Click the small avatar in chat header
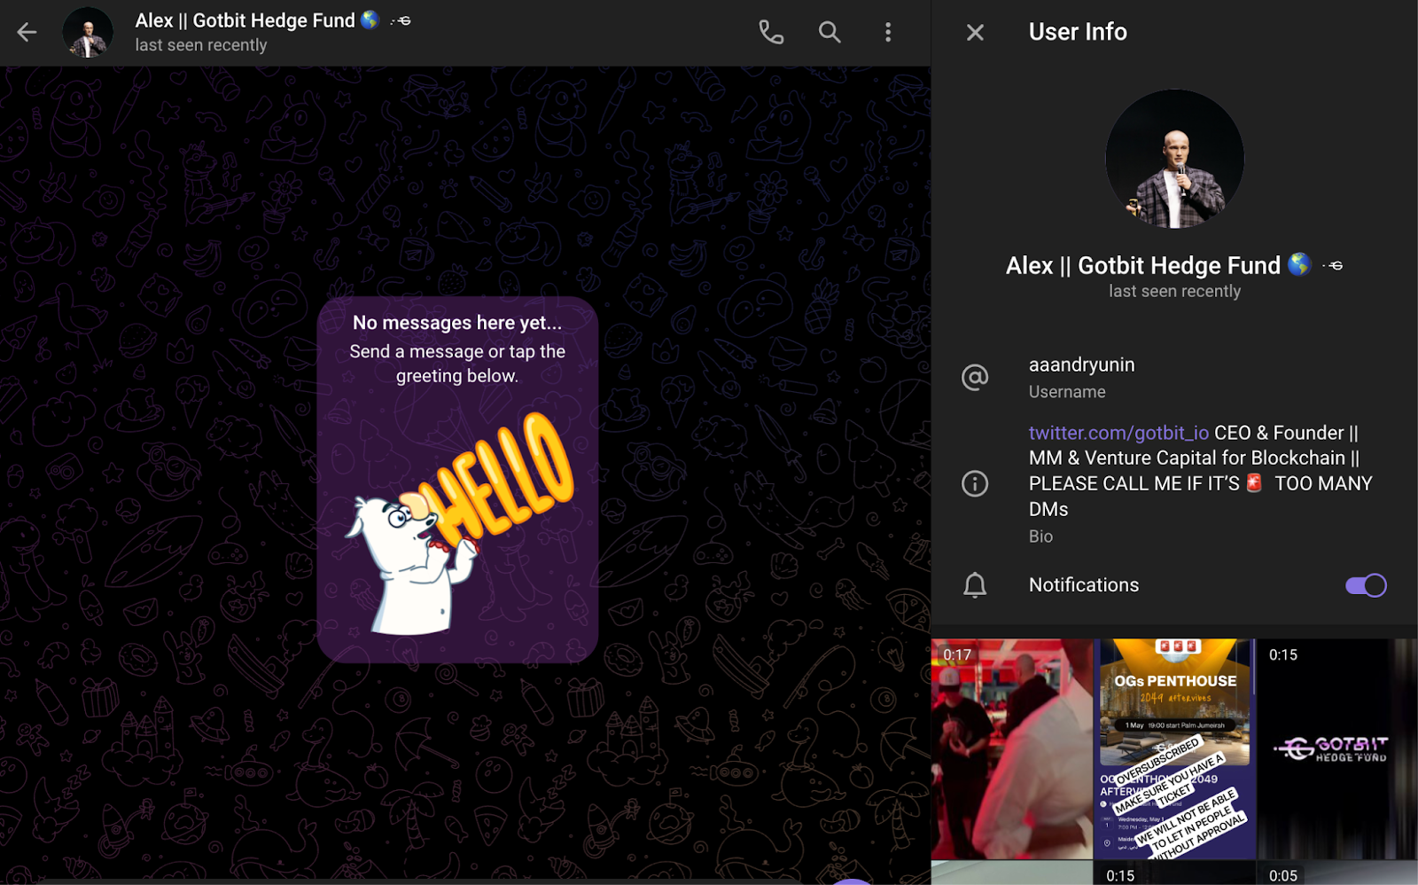1418x885 pixels. point(88,33)
